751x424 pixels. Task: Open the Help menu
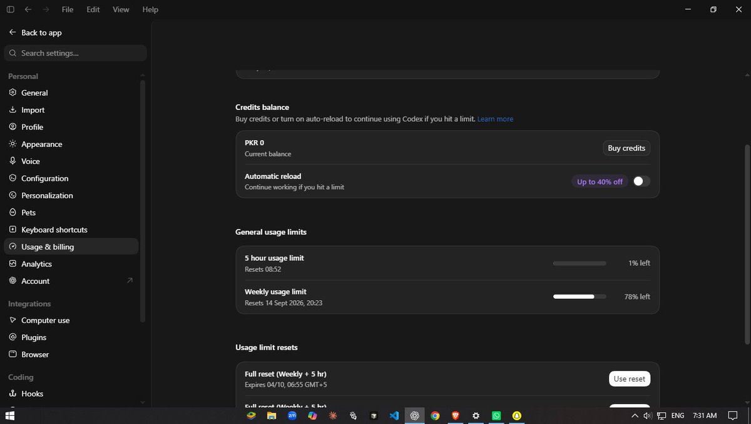(x=150, y=9)
